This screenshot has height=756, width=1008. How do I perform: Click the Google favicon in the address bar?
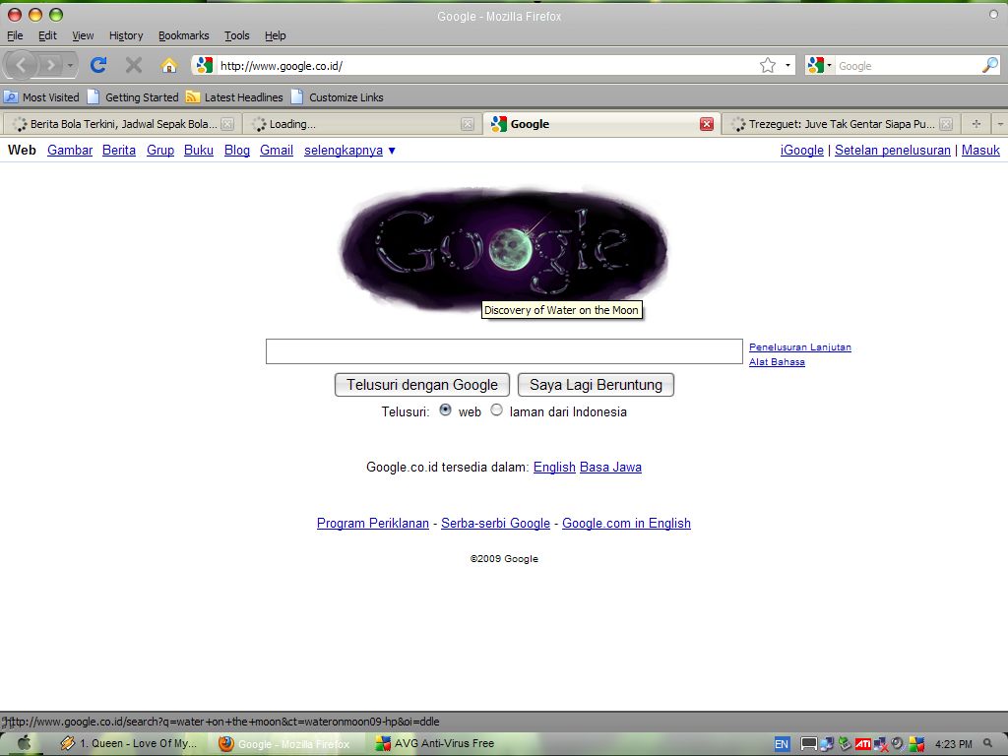coord(205,65)
